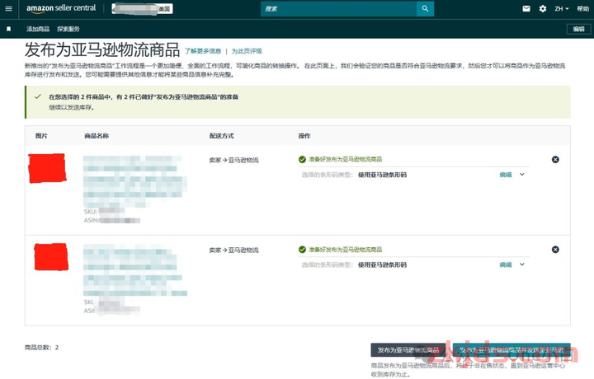Click 探索服务 in the sub-navigation
594x379 pixels.
pos(68,29)
